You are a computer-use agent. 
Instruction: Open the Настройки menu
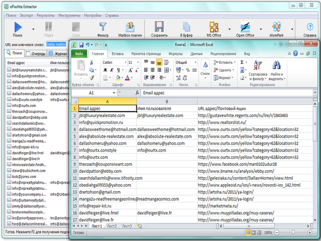coord(93,16)
